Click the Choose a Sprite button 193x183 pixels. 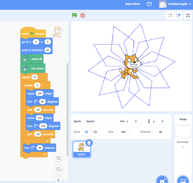[162, 180]
